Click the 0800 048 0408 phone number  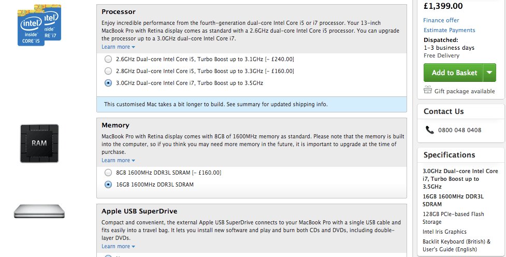tap(459, 130)
